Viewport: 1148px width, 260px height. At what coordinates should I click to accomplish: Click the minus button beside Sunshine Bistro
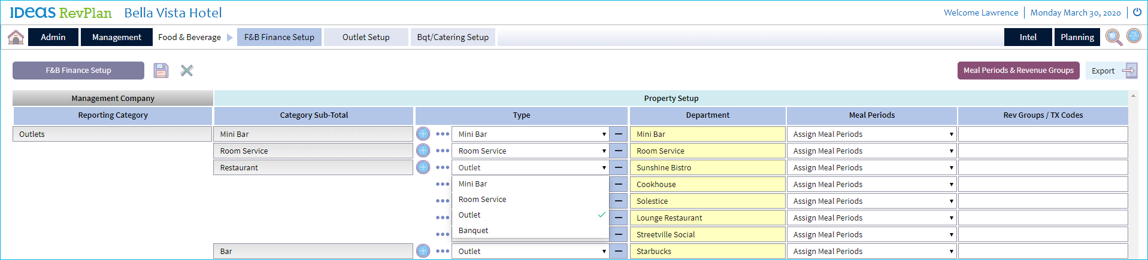619,167
